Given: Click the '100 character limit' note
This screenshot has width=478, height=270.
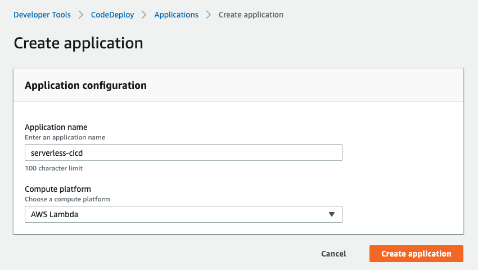Looking at the screenshot, I should point(53,168).
